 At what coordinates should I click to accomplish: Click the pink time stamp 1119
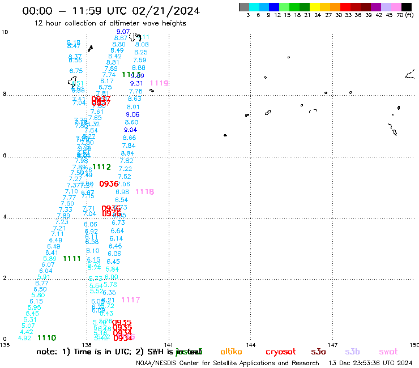point(159,83)
